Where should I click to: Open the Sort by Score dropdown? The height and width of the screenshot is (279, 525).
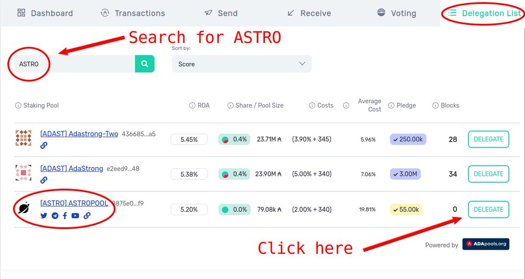(241, 64)
